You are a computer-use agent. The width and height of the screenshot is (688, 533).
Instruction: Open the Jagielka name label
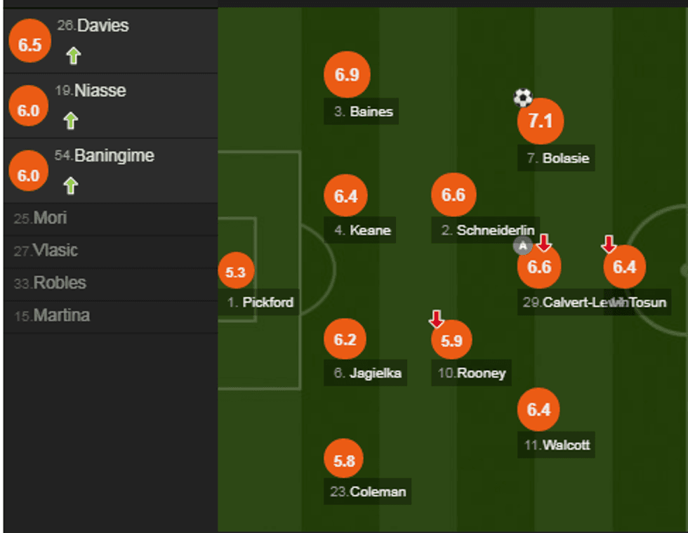pyautogui.click(x=367, y=373)
